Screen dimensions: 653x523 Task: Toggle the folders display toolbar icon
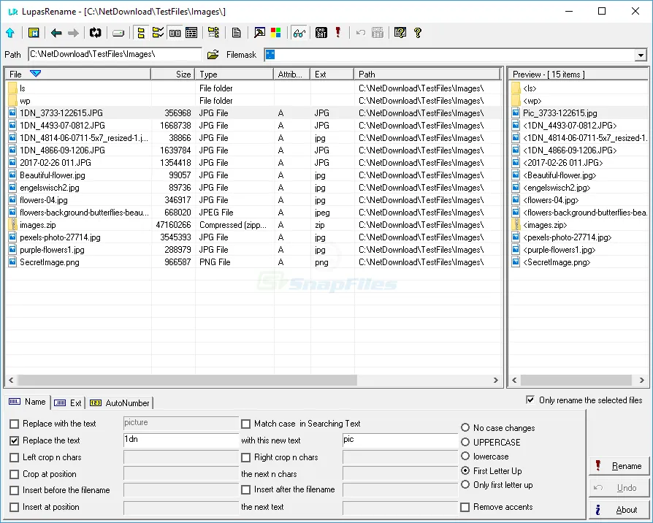(141, 33)
